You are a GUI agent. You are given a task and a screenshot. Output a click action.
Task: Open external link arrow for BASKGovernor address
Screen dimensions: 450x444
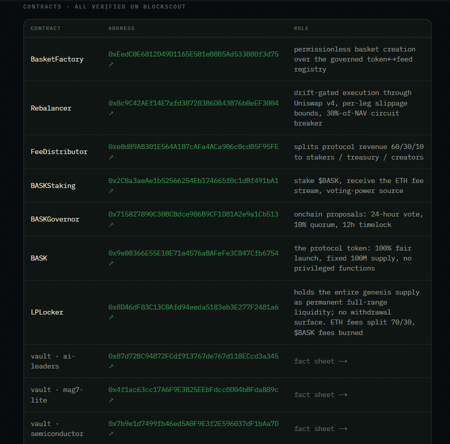111,224
